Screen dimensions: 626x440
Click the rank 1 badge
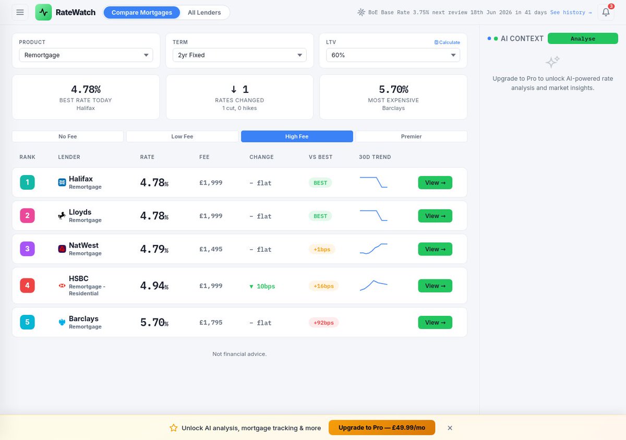point(27,182)
